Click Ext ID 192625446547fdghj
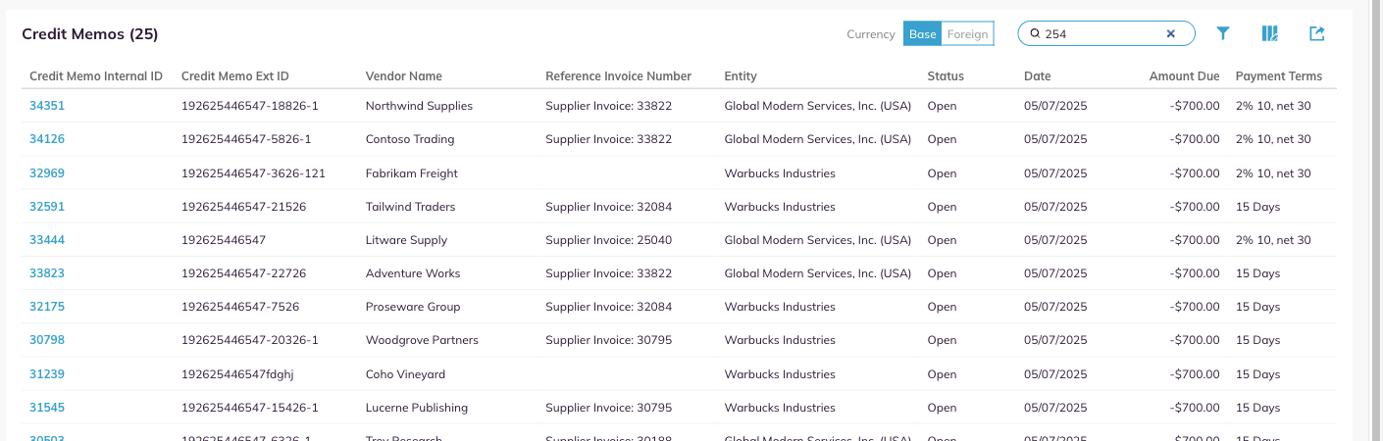This screenshot has width=1383, height=441. pyautogui.click(x=237, y=374)
